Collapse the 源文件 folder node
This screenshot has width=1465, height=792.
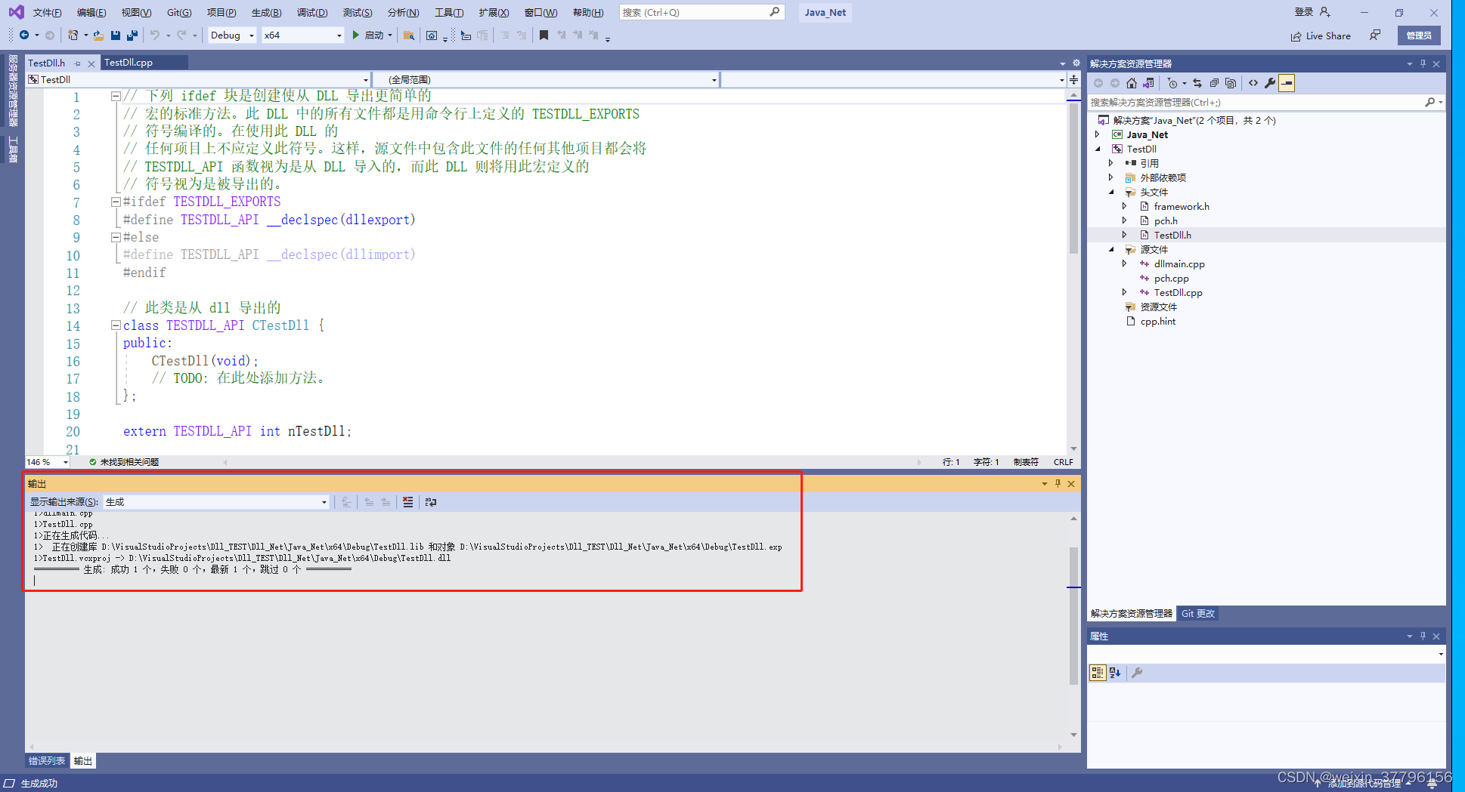[x=1111, y=249]
